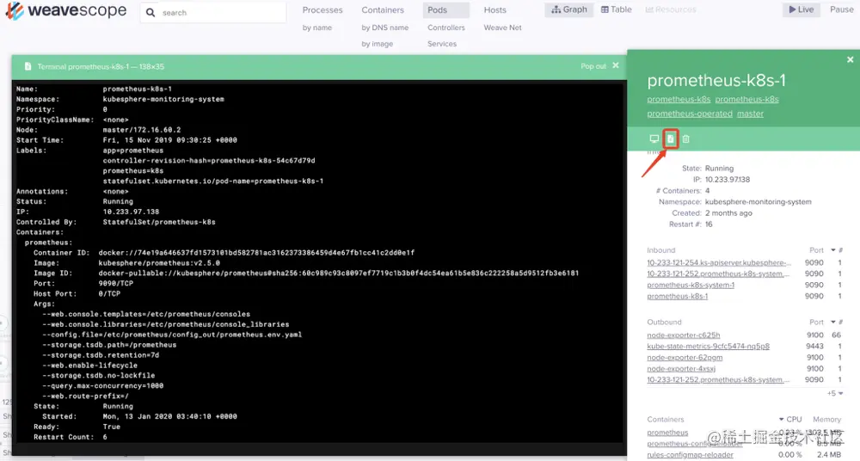Open the Containers view

(x=383, y=9)
